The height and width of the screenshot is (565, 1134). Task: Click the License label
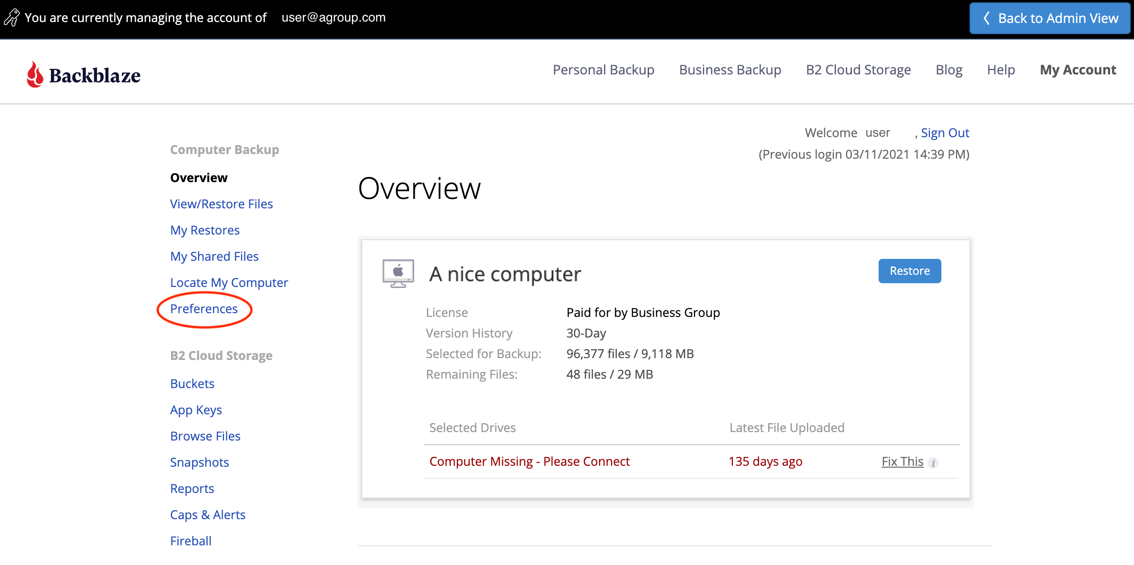pyautogui.click(x=447, y=313)
